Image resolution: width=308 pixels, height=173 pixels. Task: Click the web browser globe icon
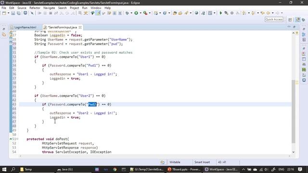[x=196, y=13]
